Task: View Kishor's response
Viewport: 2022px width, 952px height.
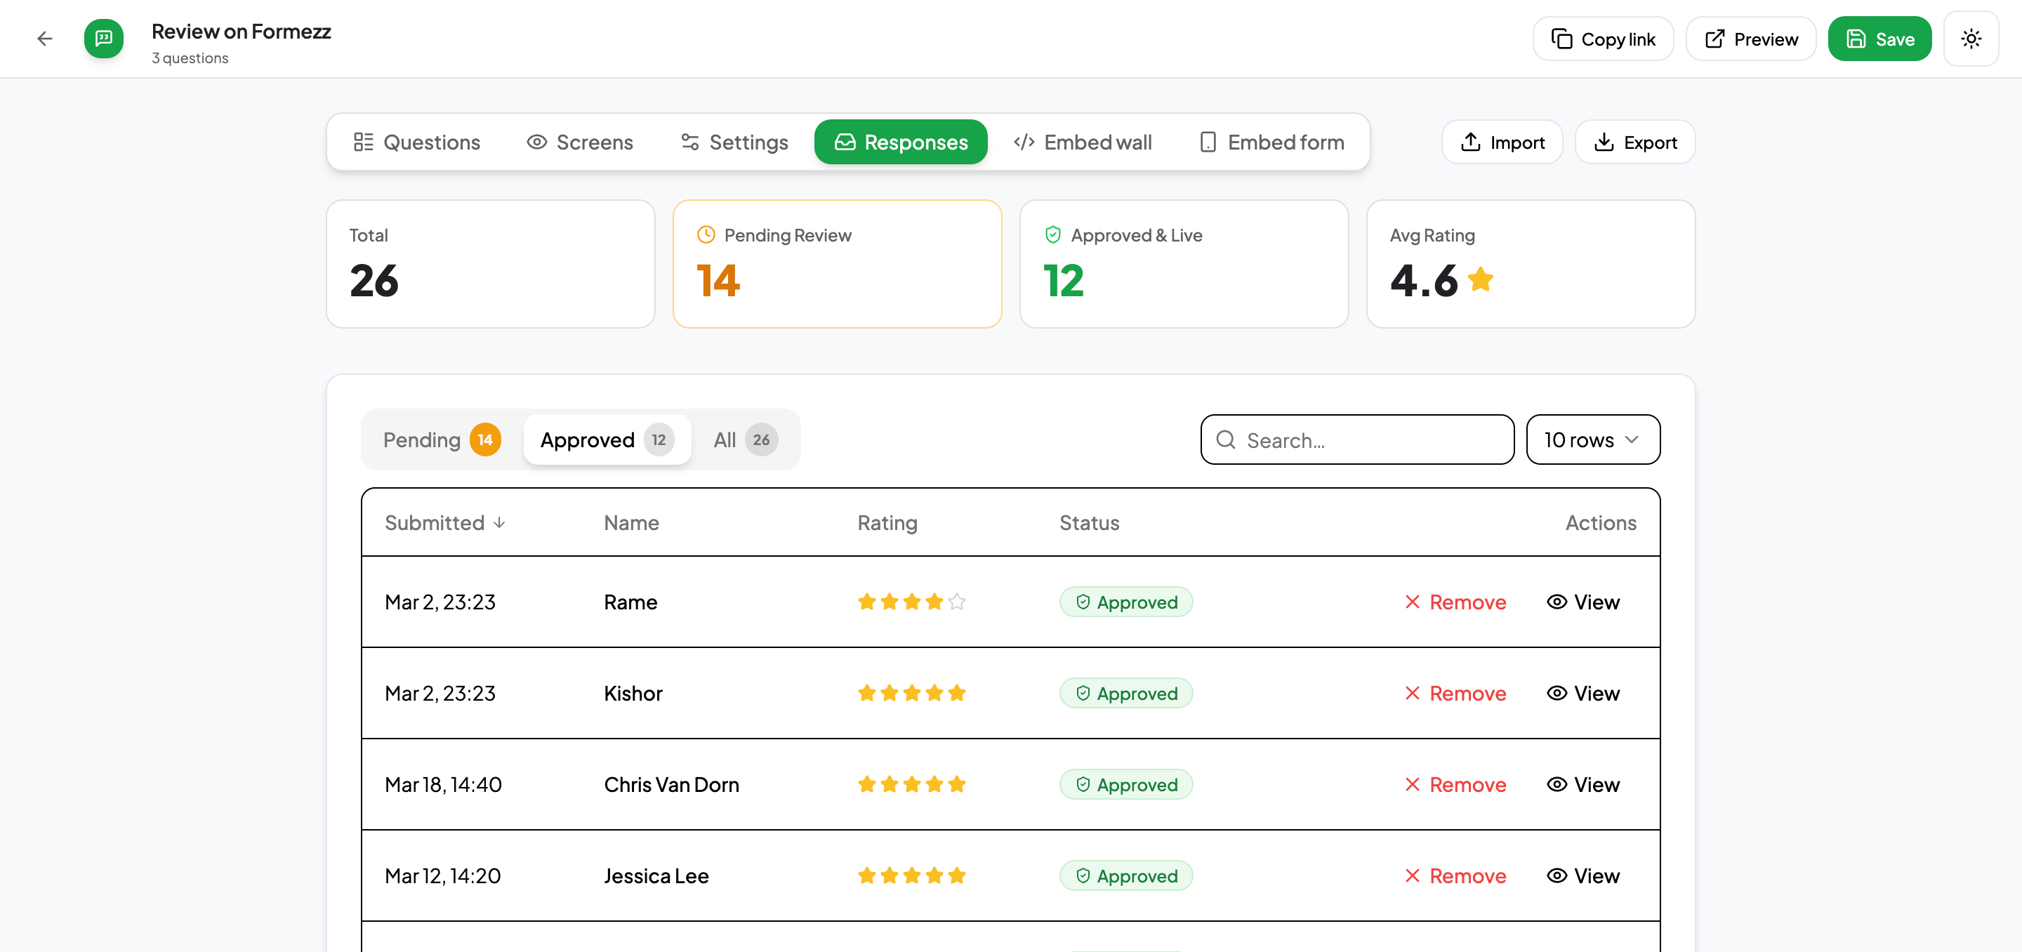Action: pyautogui.click(x=1583, y=693)
